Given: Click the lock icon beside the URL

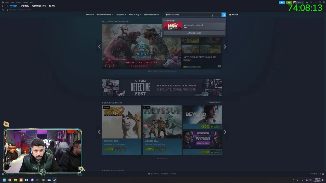Looking at the screenshot, I should click(7, 10).
